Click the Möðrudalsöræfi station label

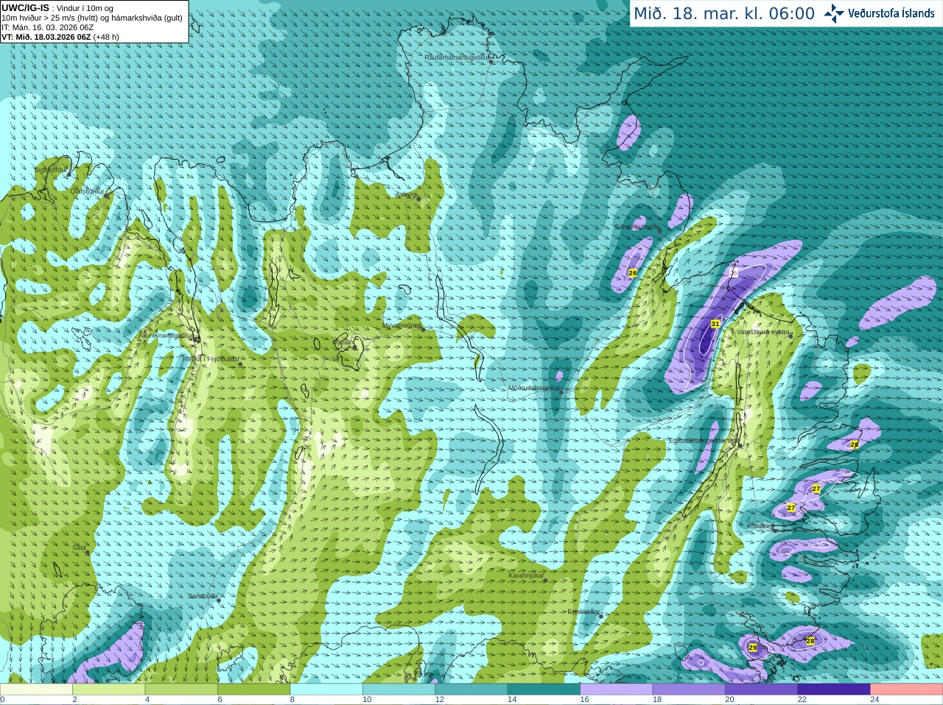[534, 388]
